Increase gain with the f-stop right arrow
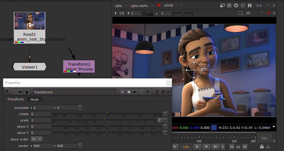The height and width of the screenshot is (151, 284). (x=129, y=13)
